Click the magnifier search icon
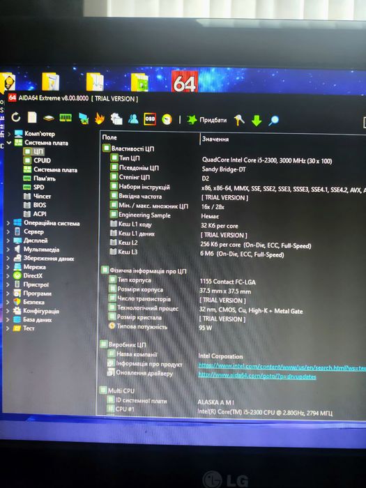Viewport: 366px width, 488px height. click(273, 121)
